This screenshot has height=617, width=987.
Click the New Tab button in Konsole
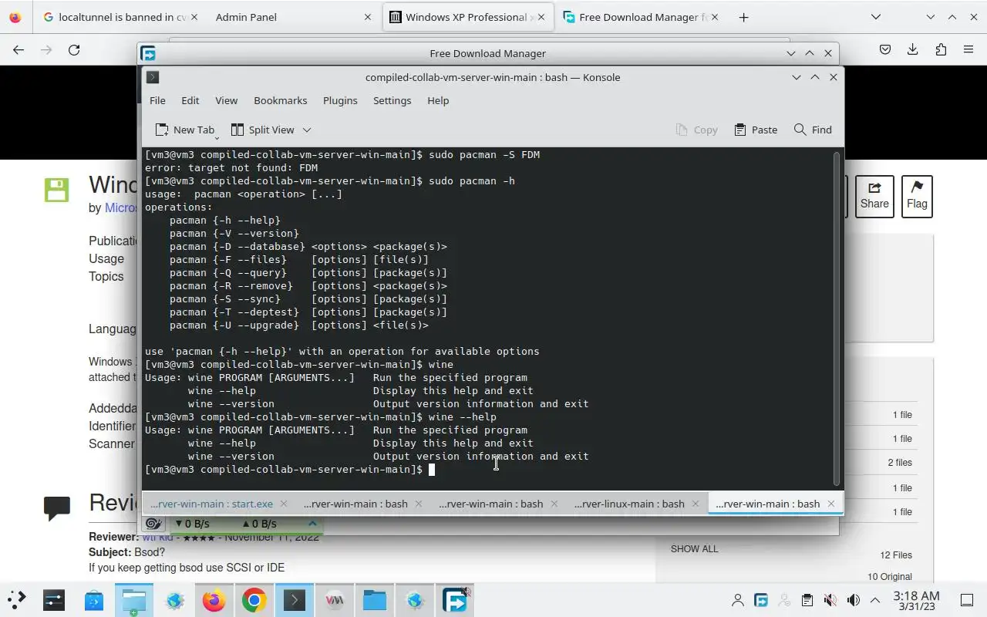click(184, 130)
